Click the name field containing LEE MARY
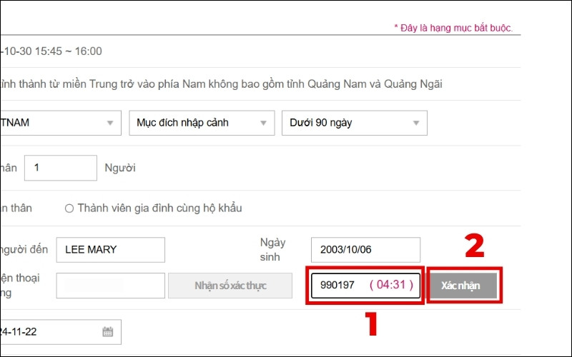This screenshot has width=572, height=357. 111,250
